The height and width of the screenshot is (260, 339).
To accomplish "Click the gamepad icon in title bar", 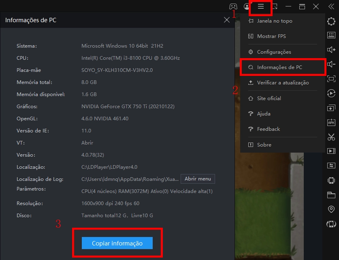I will click(233, 6).
